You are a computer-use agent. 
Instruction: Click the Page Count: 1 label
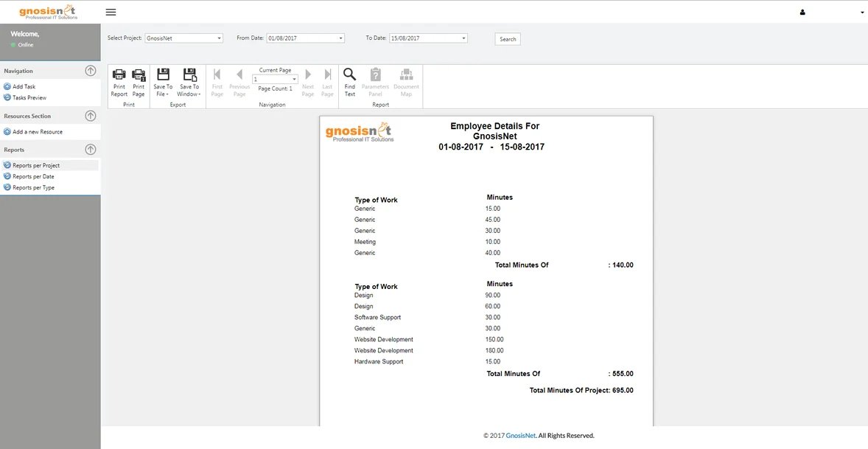pos(275,88)
